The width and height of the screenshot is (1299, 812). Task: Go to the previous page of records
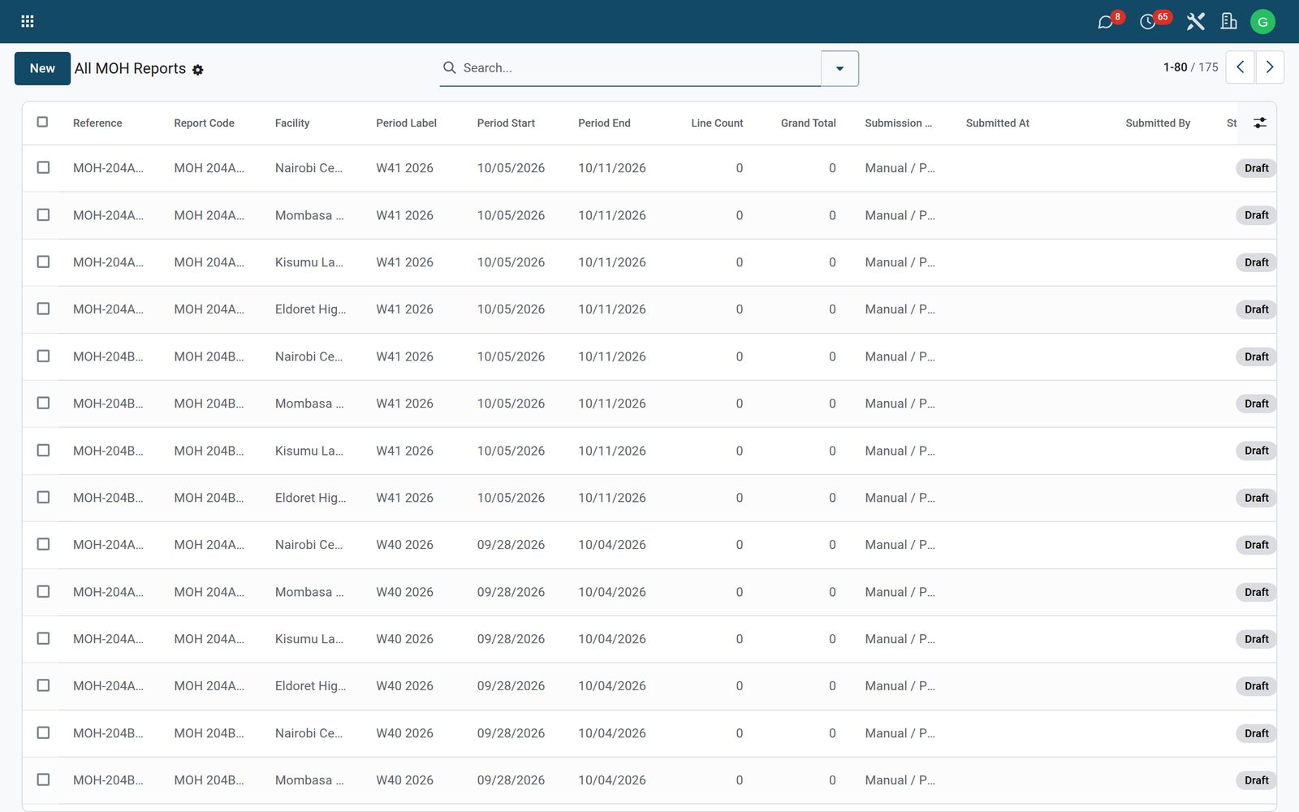pyautogui.click(x=1240, y=67)
